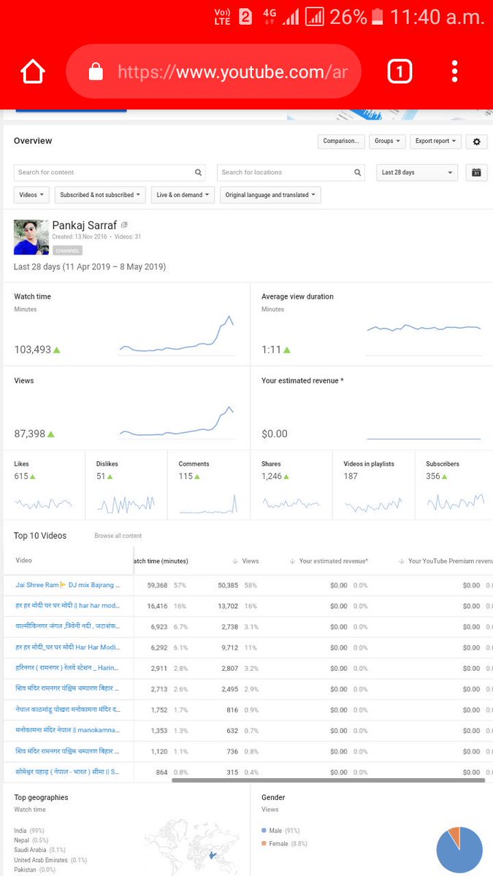Tap the browser URL address bar
The height and width of the screenshot is (876, 493).
click(x=213, y=72)
